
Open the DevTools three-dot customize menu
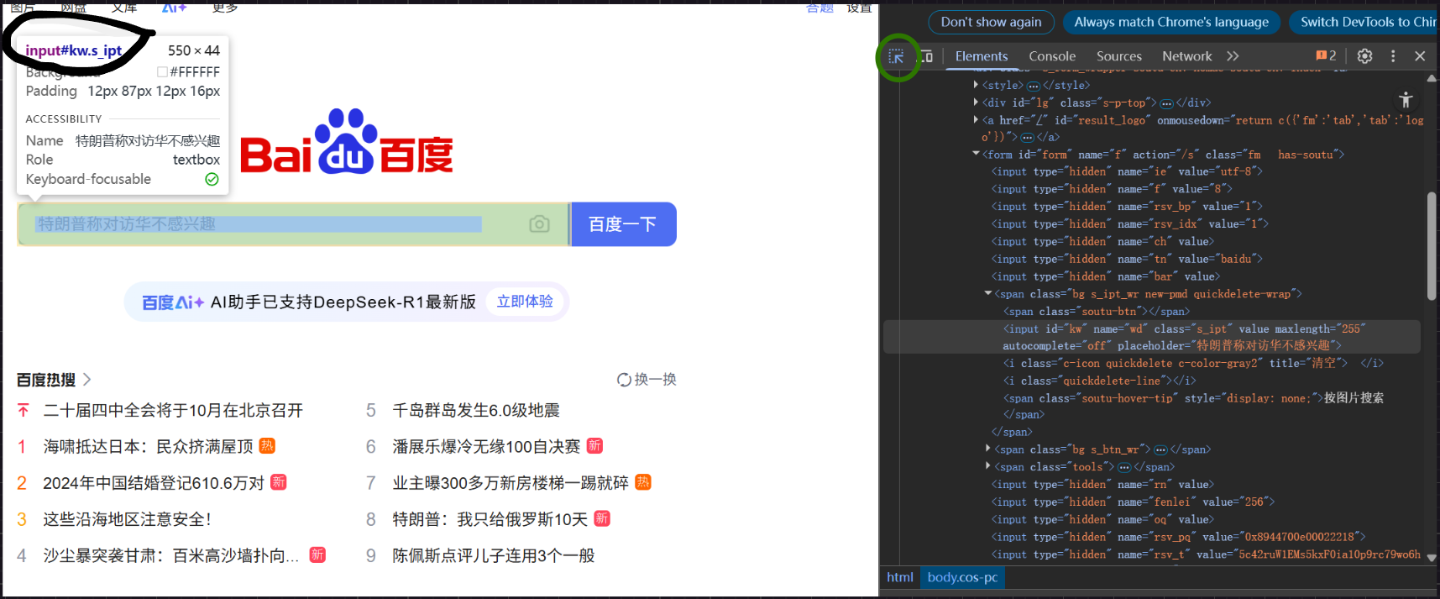point(1393,56)
